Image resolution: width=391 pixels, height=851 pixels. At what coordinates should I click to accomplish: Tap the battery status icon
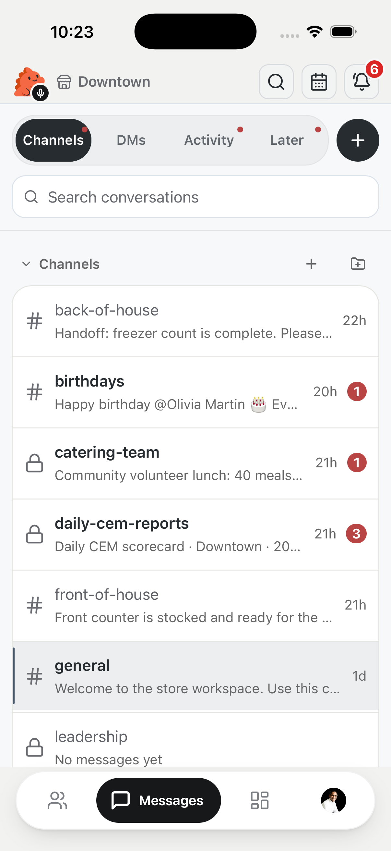point(343,32)
